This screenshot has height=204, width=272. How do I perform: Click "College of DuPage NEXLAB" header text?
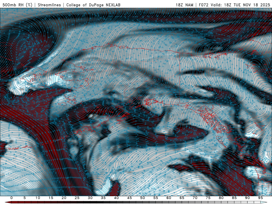pyautogui.click(x=93, y=5)
